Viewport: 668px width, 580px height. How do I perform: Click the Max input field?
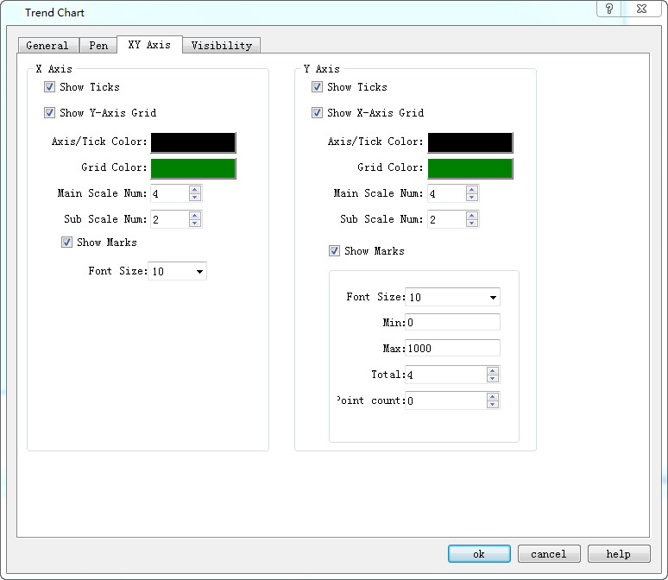[x=452, y=349]
